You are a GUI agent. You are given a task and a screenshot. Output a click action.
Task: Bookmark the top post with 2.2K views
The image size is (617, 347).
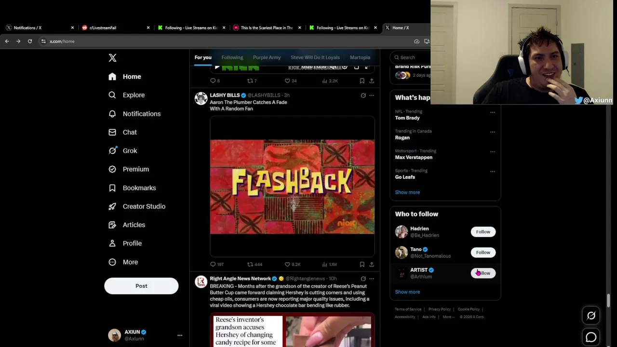(x=362, y=81)
